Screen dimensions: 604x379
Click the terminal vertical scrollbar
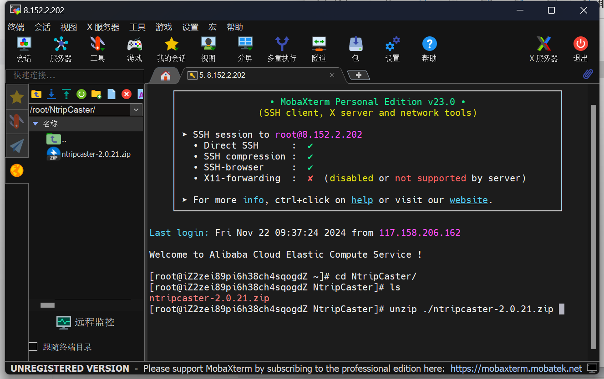click(x=593, y=227)
